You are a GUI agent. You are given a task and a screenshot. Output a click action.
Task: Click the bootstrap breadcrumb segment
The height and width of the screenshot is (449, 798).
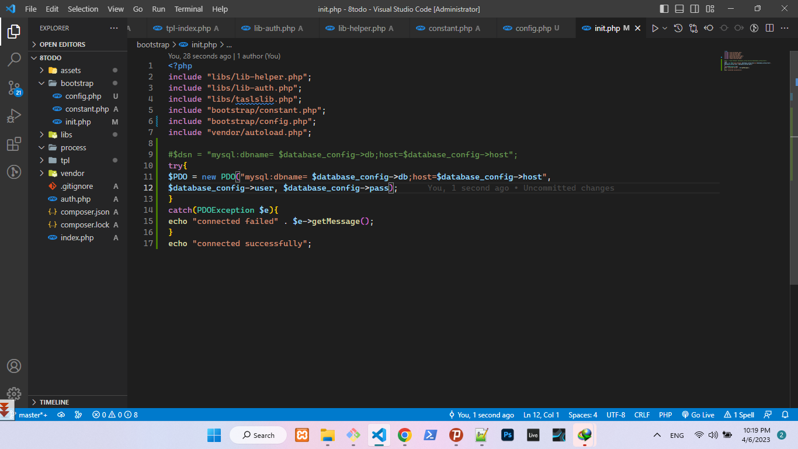pyautogui.click(x=152, y=44)
